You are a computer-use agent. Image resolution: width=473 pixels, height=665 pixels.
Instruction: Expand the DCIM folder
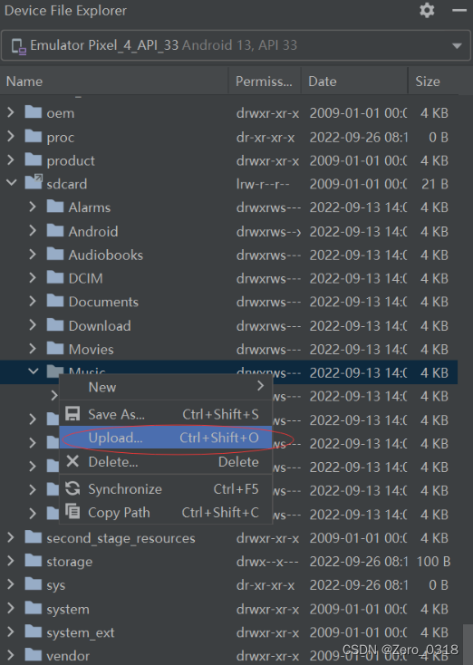tap(33, 277)
